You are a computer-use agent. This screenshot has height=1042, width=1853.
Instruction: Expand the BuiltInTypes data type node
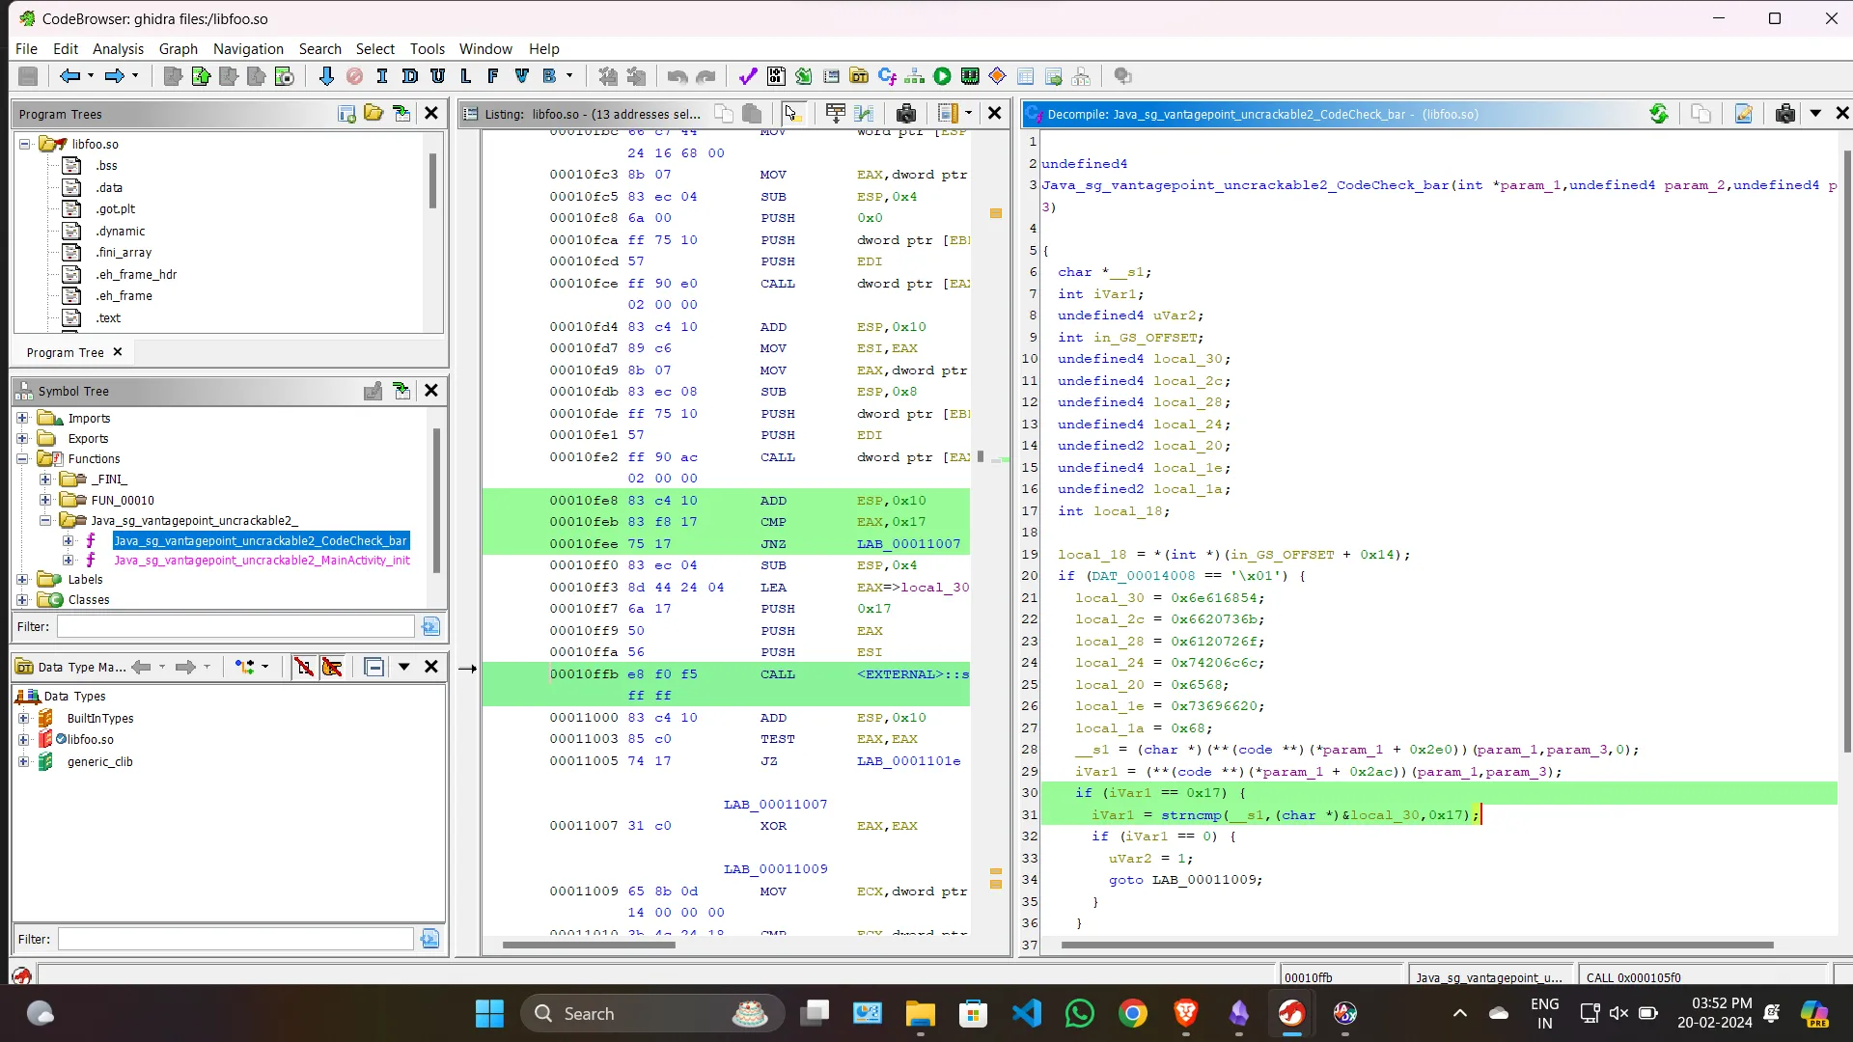click(24, 718)
